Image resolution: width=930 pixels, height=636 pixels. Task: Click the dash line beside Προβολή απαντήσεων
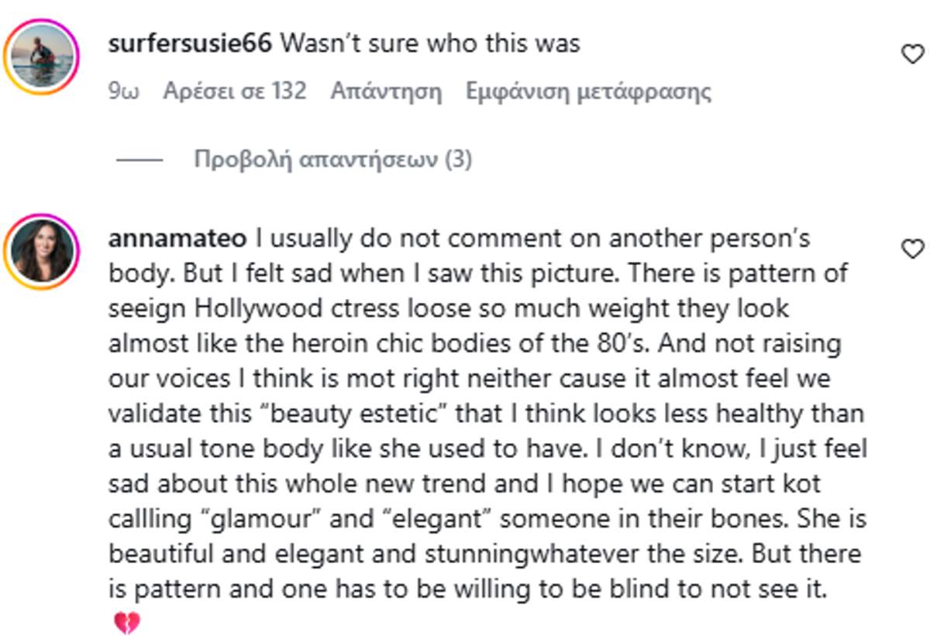pos(139,160)
